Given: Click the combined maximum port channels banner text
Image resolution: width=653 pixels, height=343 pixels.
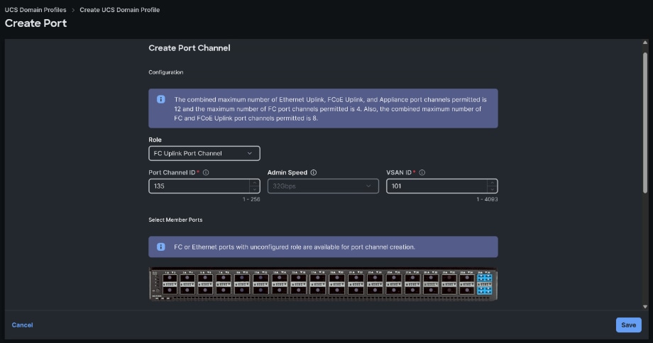Looking at the screenshot, I should [x=330, y=109].
